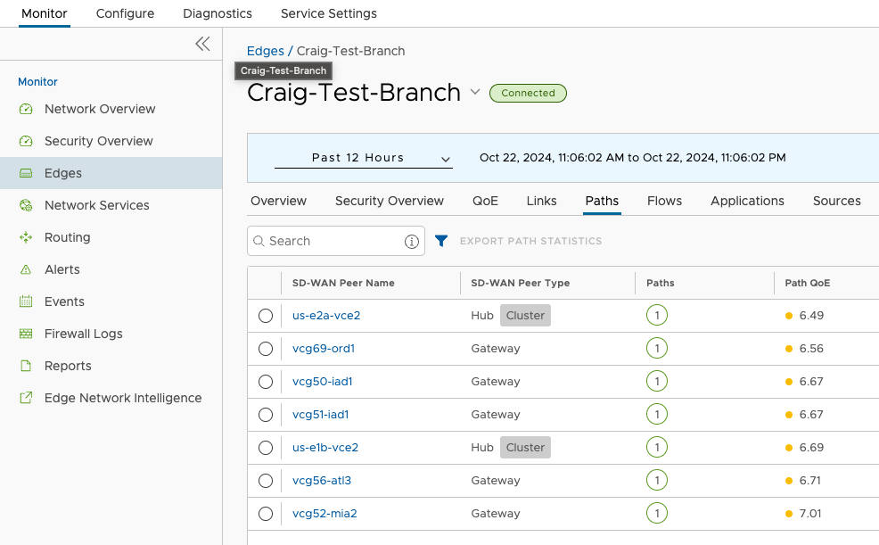Select radio button for us-e2a-vce2
The height and width of the screenshot is (545, 879).
click(266, 316)
